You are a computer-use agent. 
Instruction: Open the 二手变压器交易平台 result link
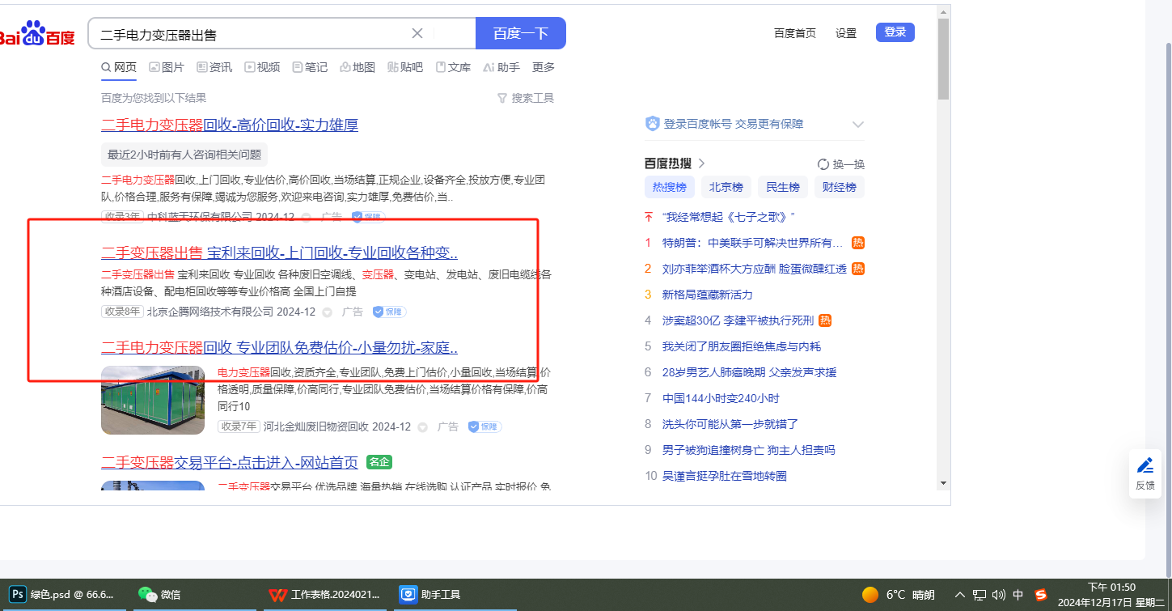coord(230,462)
